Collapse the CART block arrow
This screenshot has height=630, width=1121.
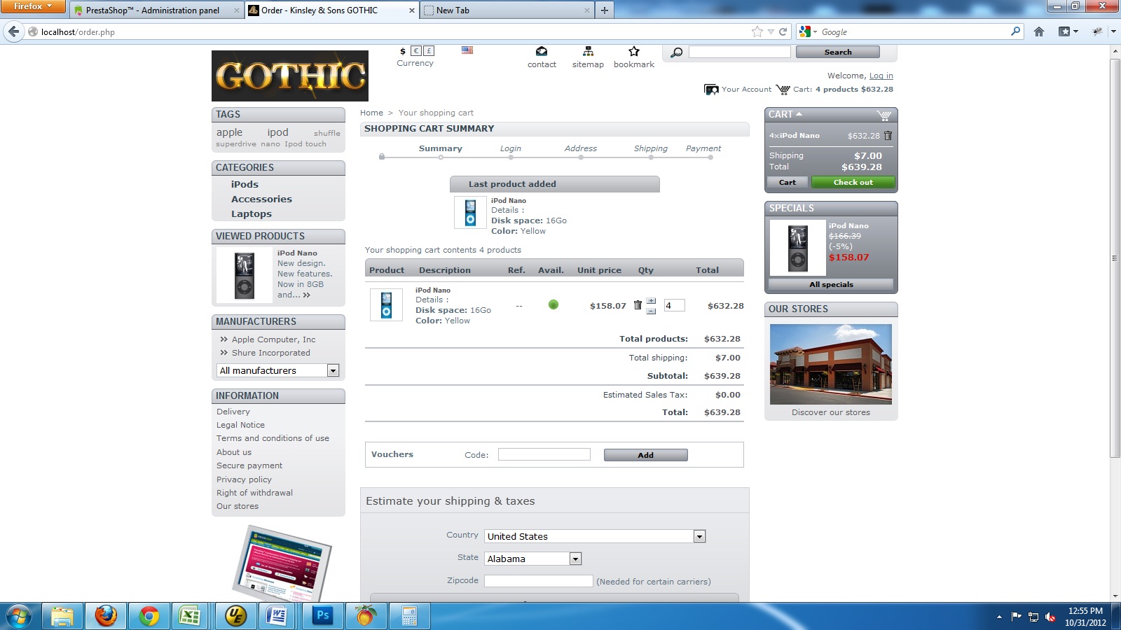coord(799,114)
